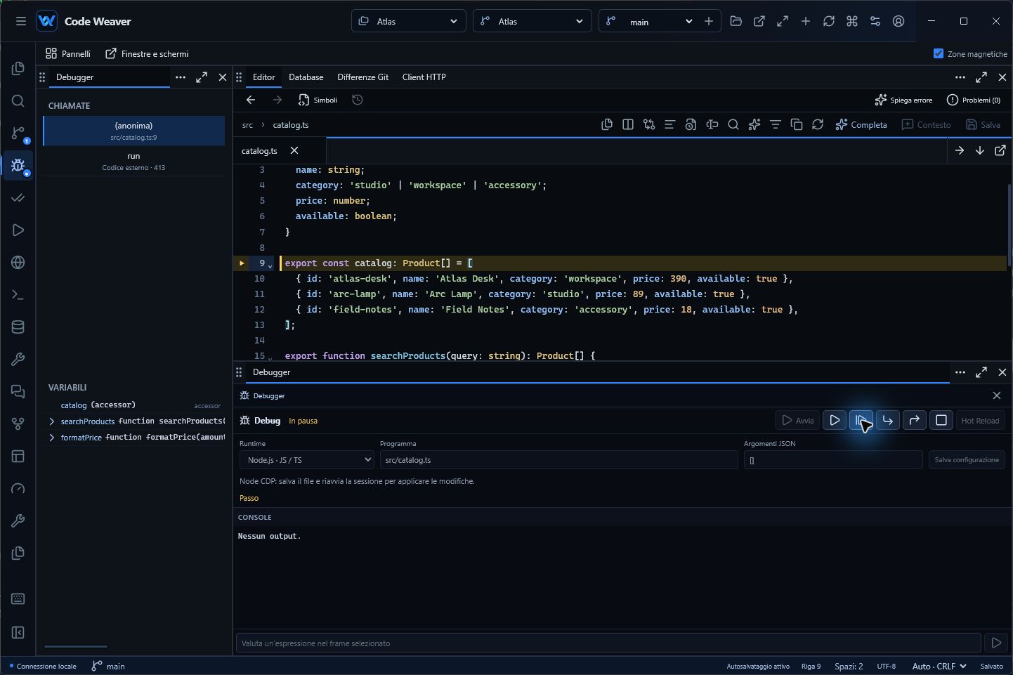
Task: Click the Pannelli button
Action: (68, 54)
